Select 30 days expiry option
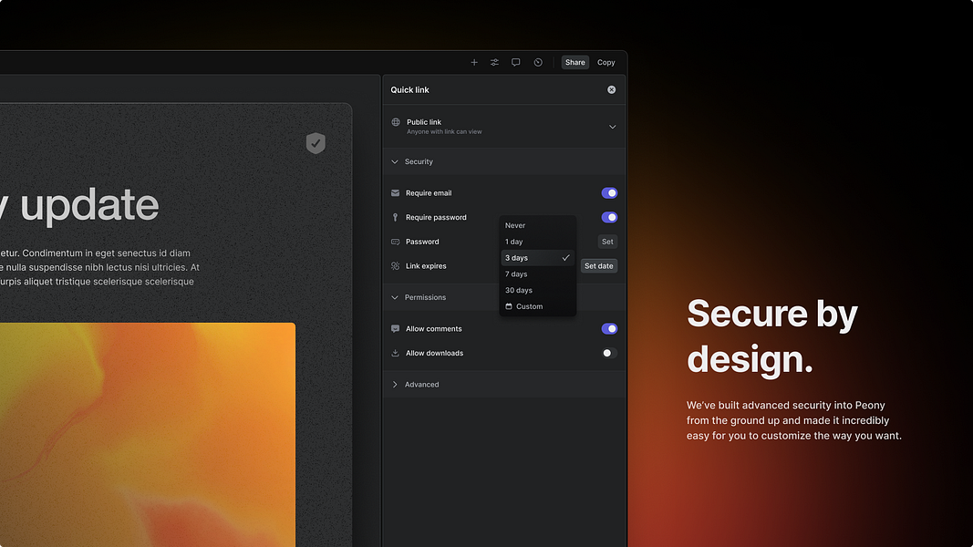973x547 pixels. 537,290
